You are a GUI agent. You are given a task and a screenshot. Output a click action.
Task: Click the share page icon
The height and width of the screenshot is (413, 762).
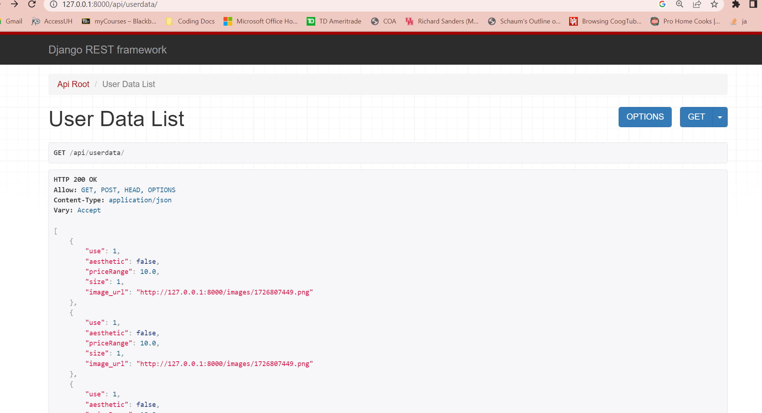pos(697,4)
